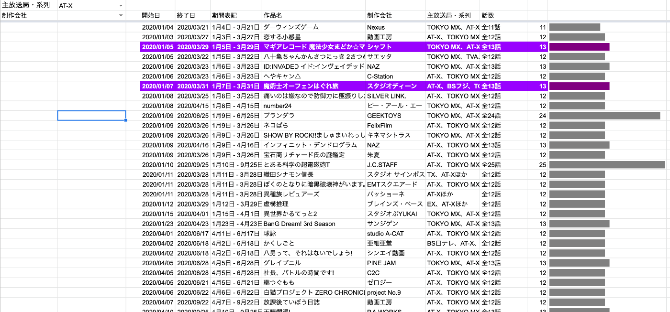Click the SHOW BY ROCK!! title cell
Image resolution: width=670 pixels, height=312 pixels.
[313, 135]
